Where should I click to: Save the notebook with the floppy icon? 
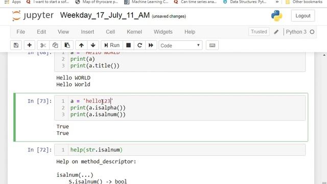[16, 45]
